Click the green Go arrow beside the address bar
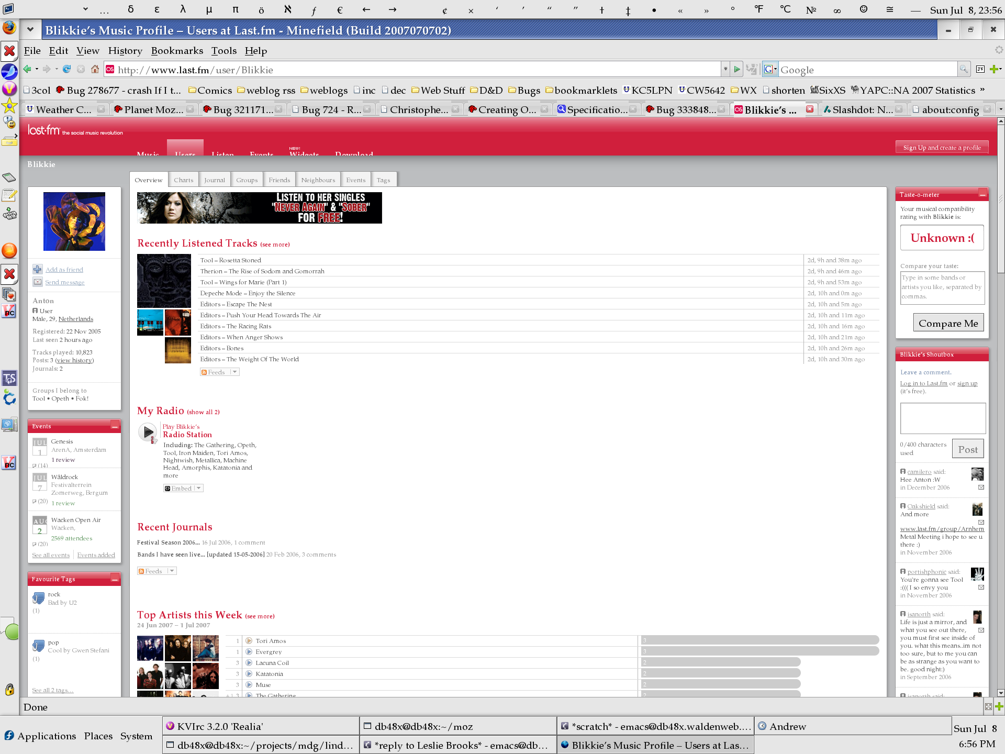 [x=737, y=69]
